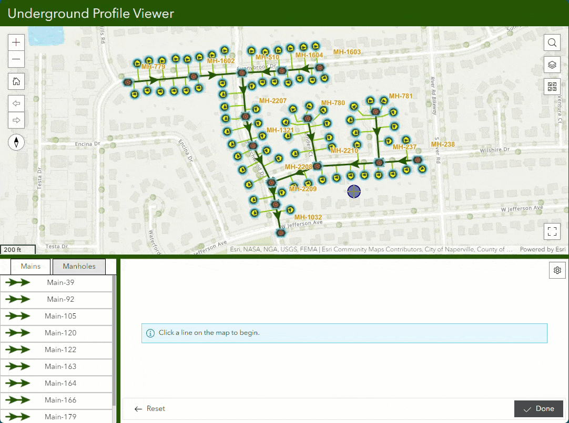Image resolution: width=569 pixels, height=423 pixels.
Task: Zoom in using the plus icon
Action: [x=16, y=41]
